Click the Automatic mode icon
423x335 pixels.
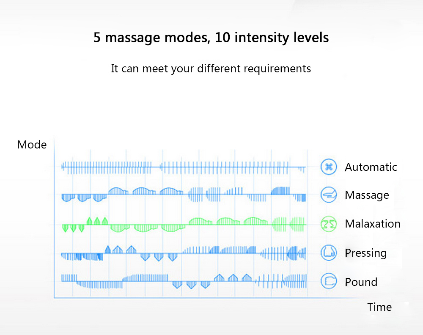tap(328, 167)
